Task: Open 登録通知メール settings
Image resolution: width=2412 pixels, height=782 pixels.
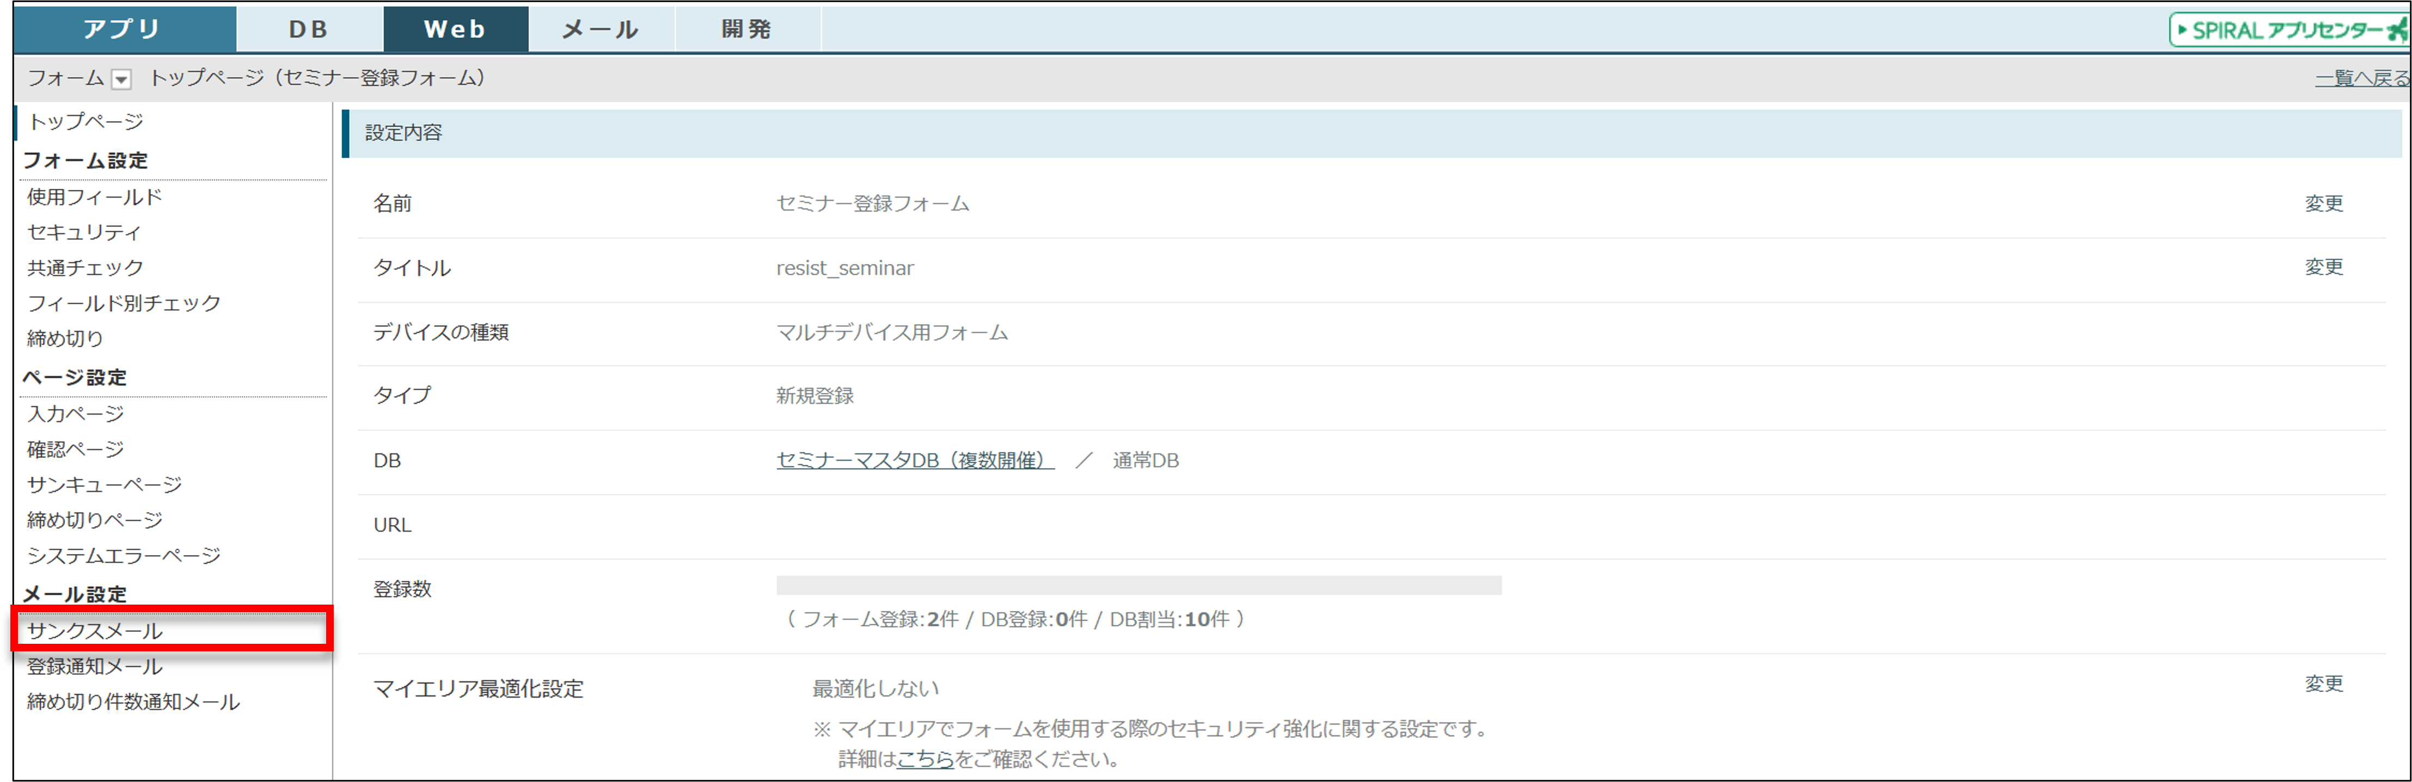Action: 95,666
